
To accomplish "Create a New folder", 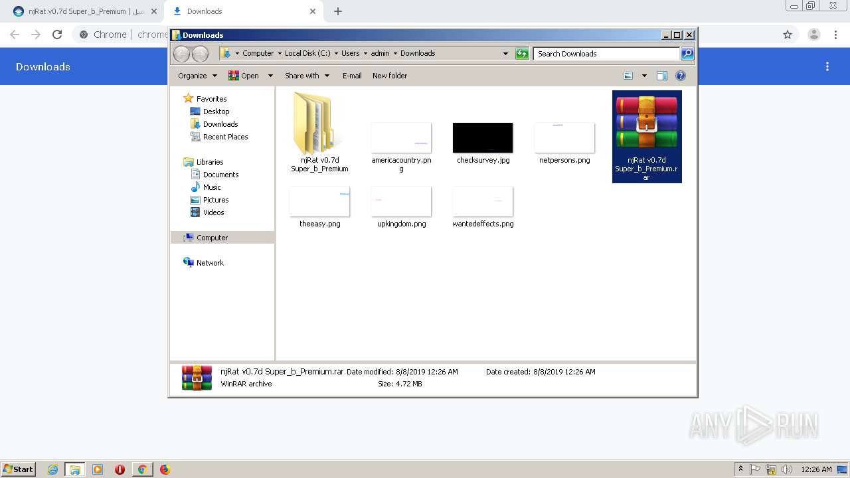I will click(x=390, y=76).
